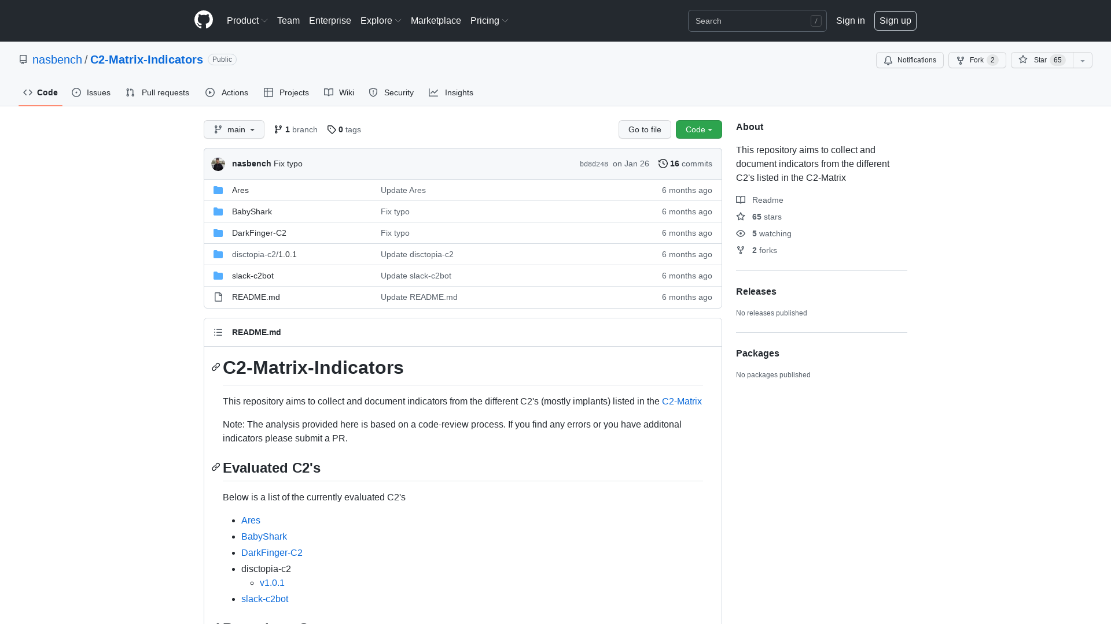Open the Readme book icon in About

741,200
